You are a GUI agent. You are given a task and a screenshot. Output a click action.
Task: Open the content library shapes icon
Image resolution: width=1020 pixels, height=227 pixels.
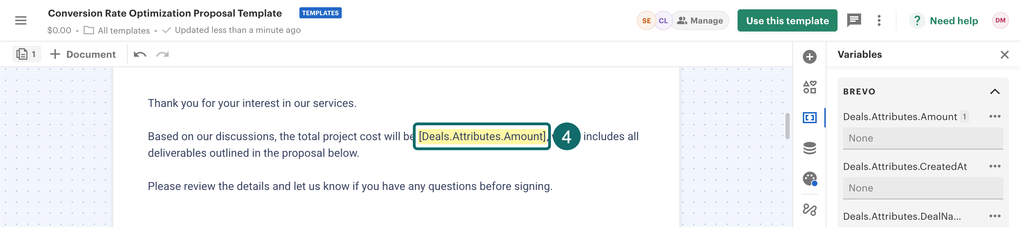click(x=809, y=87)
